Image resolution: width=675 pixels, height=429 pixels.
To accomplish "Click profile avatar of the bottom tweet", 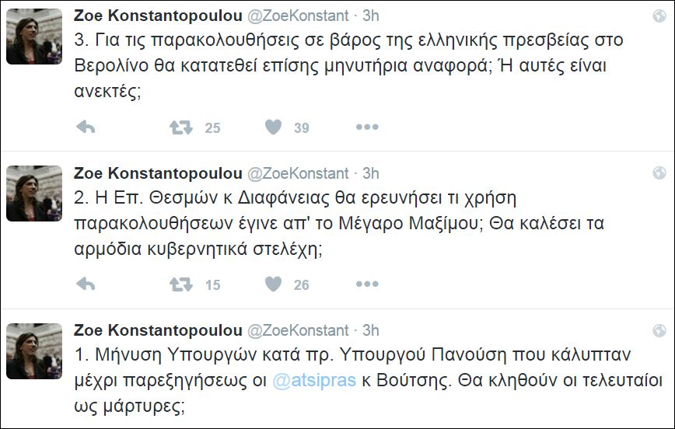I will (x=34, y=351).
